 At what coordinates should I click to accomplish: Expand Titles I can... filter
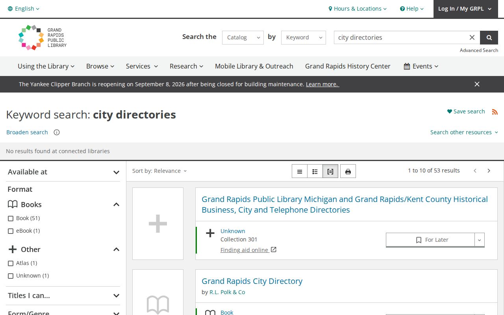click(63, 296)
